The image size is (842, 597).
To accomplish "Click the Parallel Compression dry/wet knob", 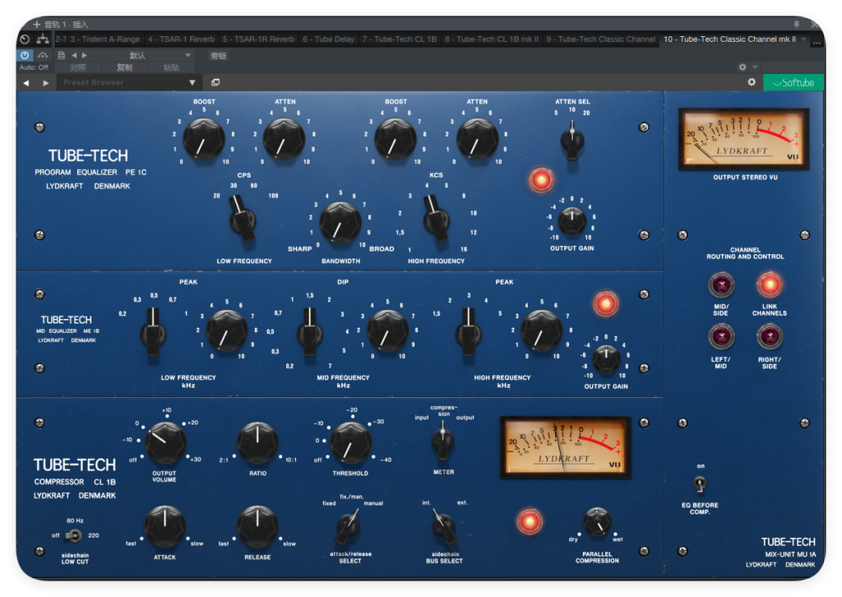I will (x=597, y=522).
